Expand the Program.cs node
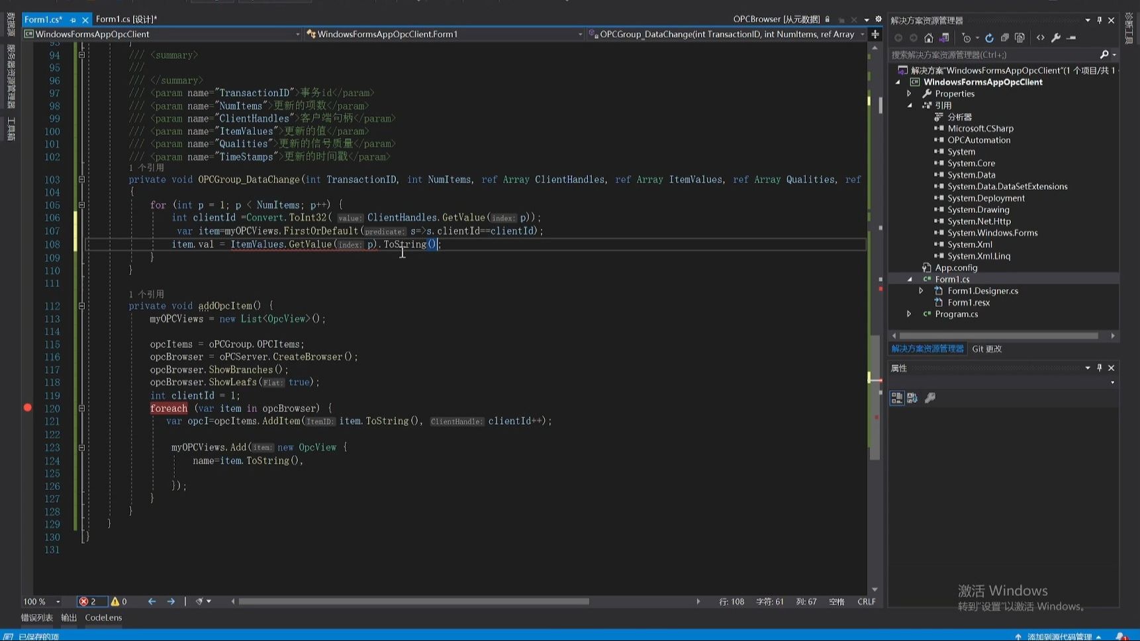Screen dimensions: 1140x641 [x=910, y=314]
